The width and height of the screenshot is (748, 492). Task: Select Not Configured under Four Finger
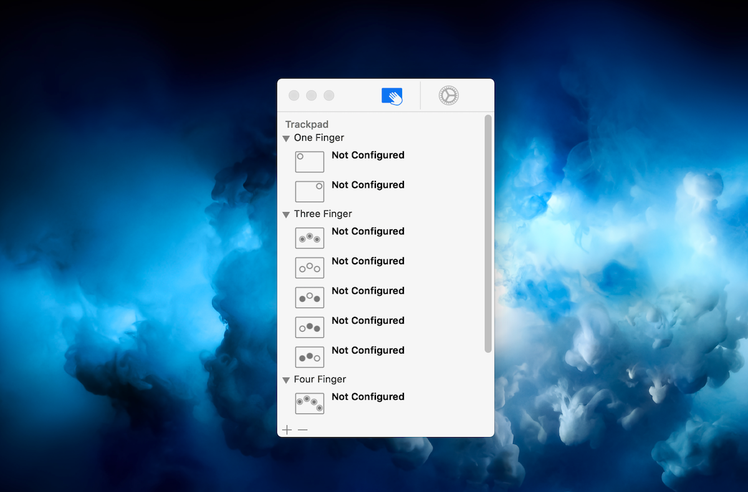(x=368, y=397)
